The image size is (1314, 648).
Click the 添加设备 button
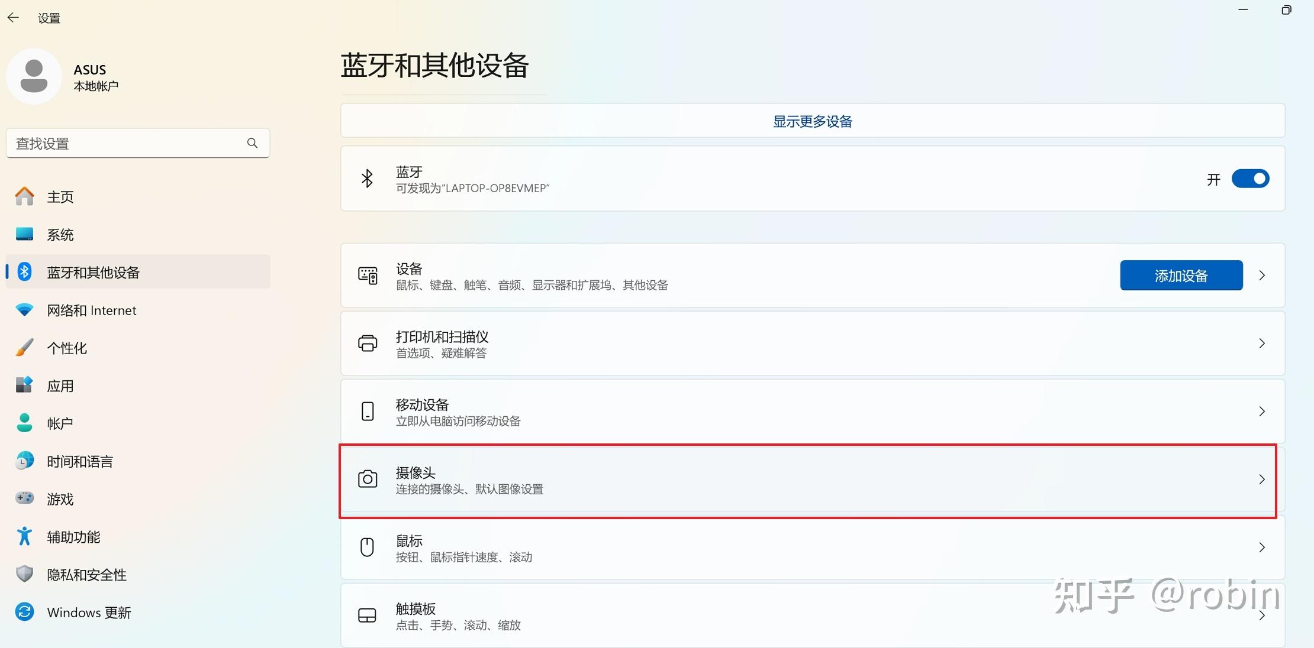pyautogui.click(x=1181, y=276)
